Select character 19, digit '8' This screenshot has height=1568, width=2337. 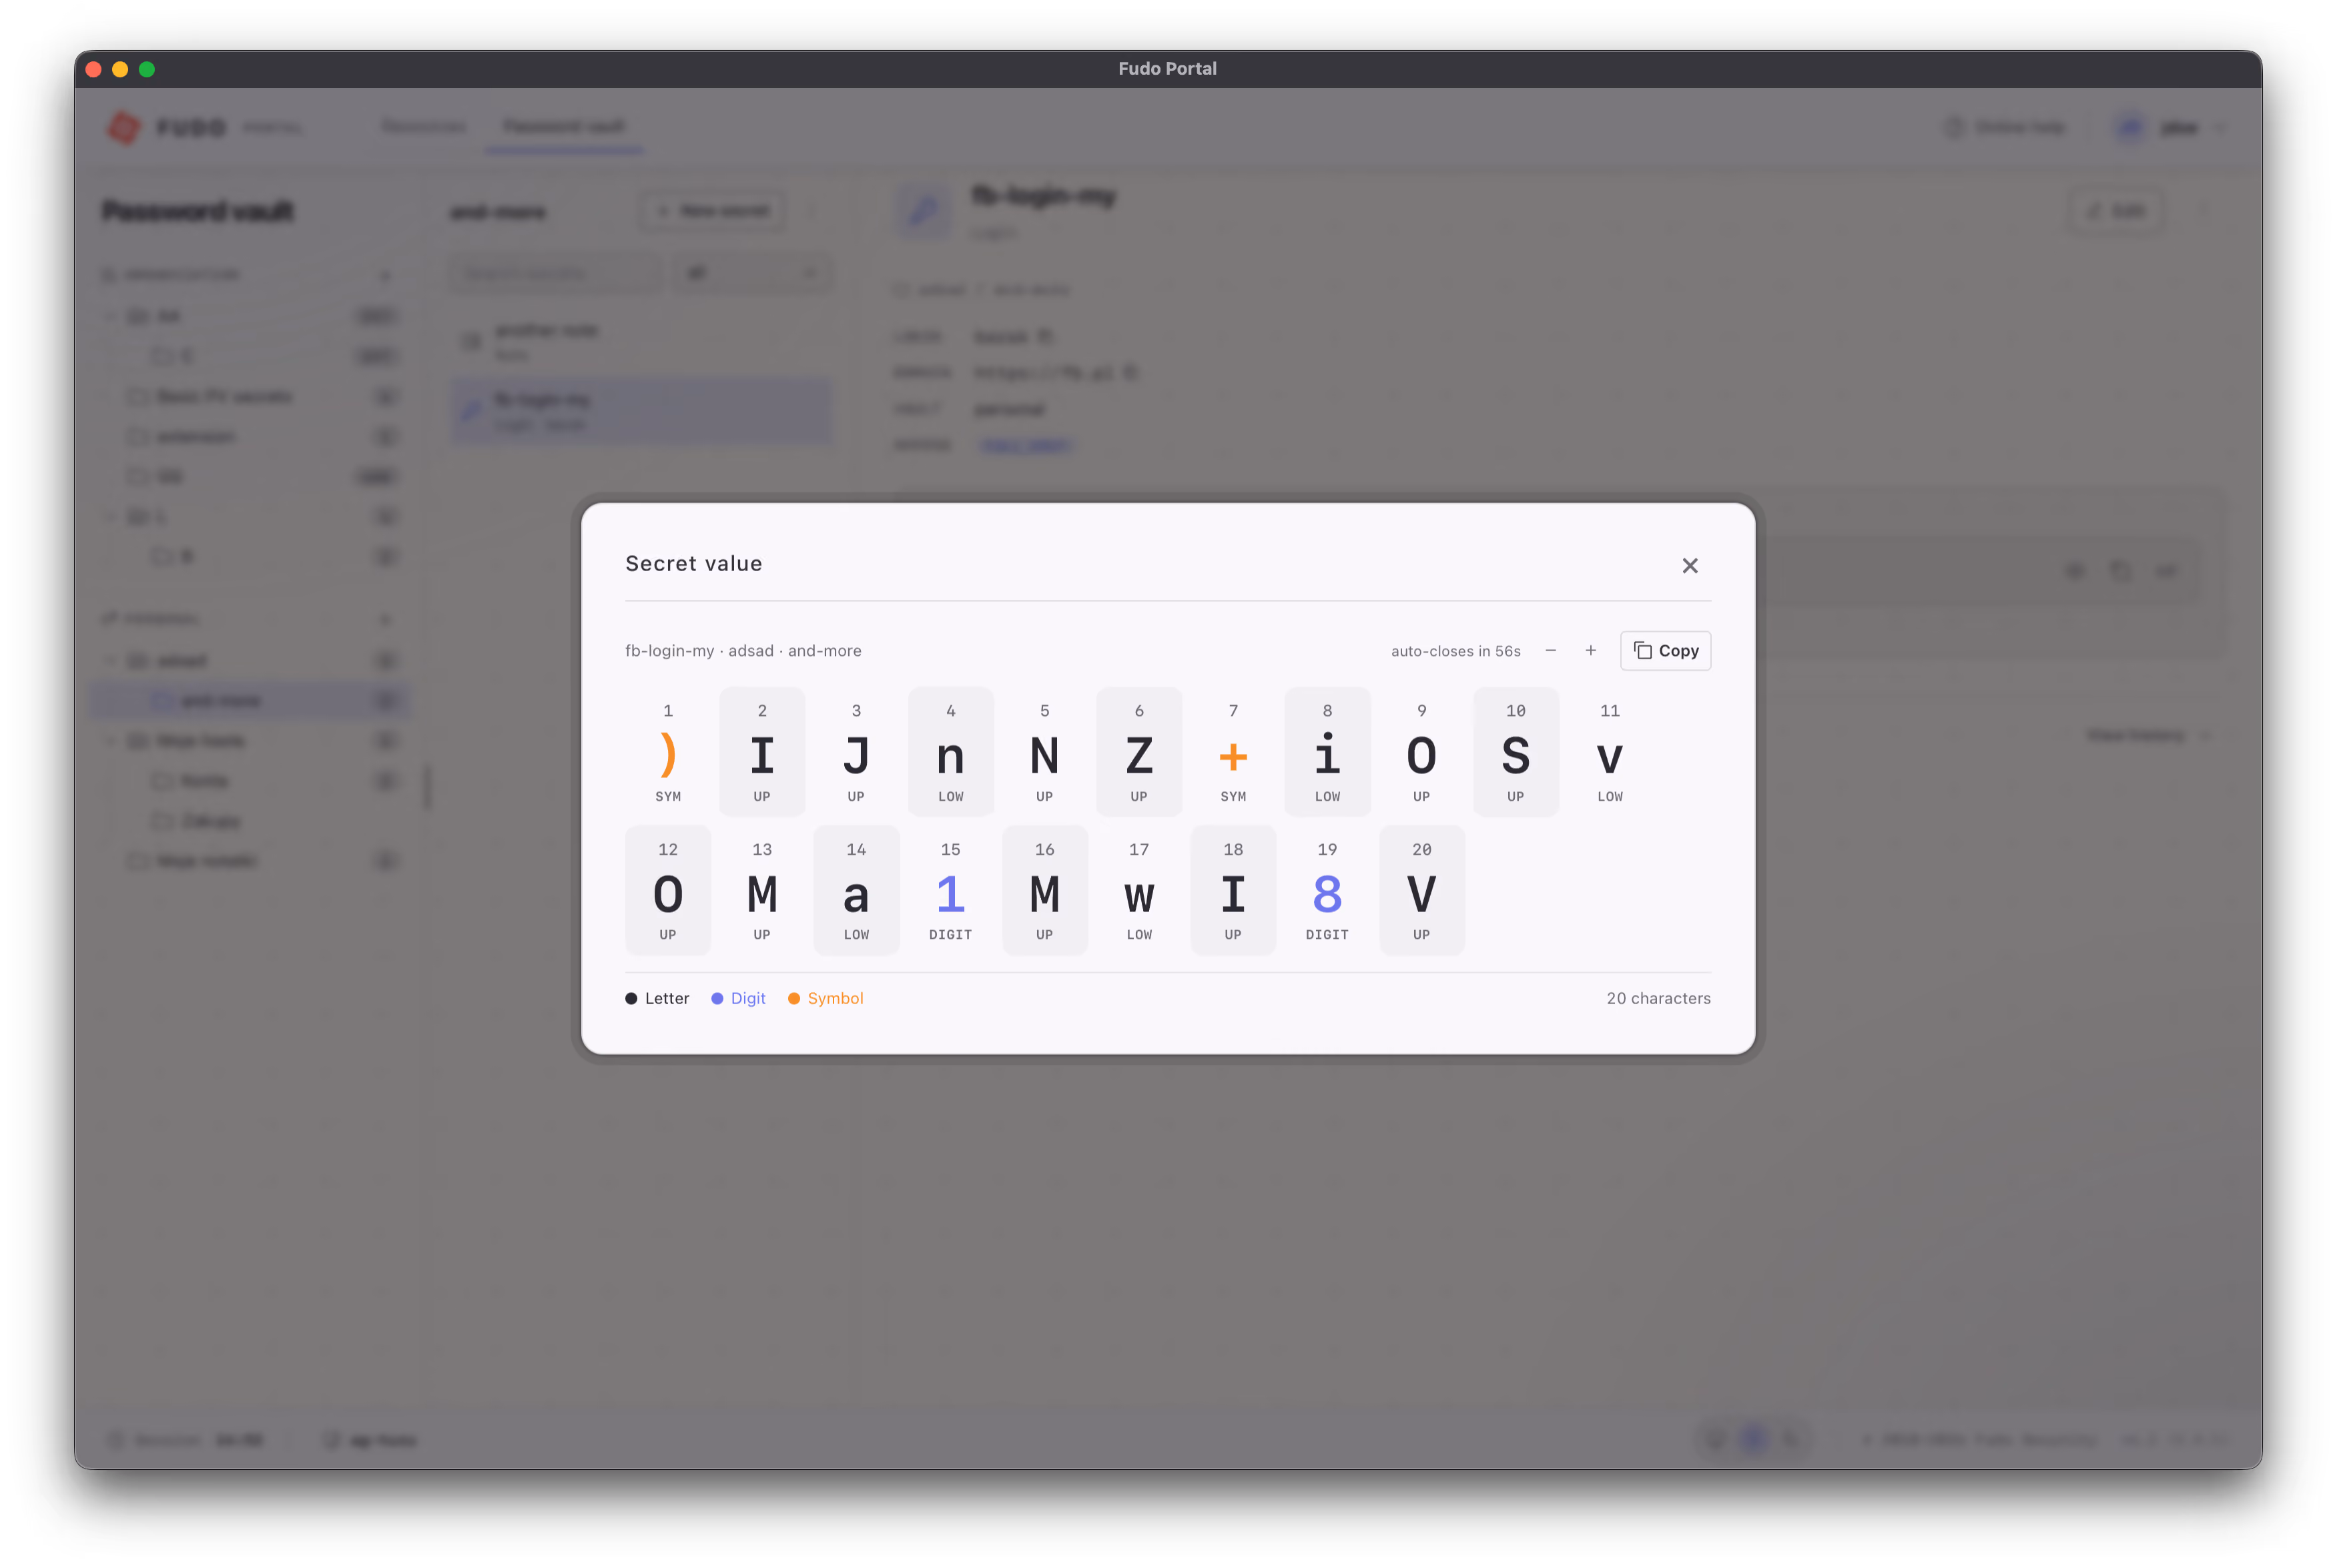(x=1327, y=890)
